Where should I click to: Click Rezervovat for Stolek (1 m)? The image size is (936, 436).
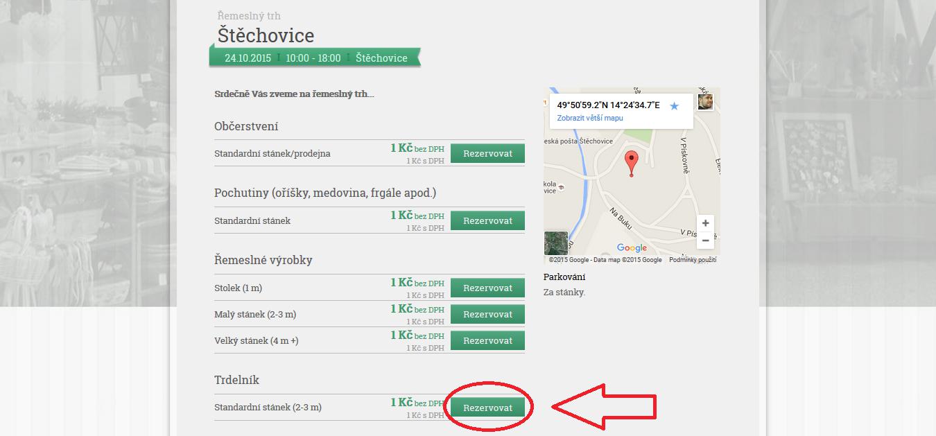pyautogui.click(x=487, y=288)
